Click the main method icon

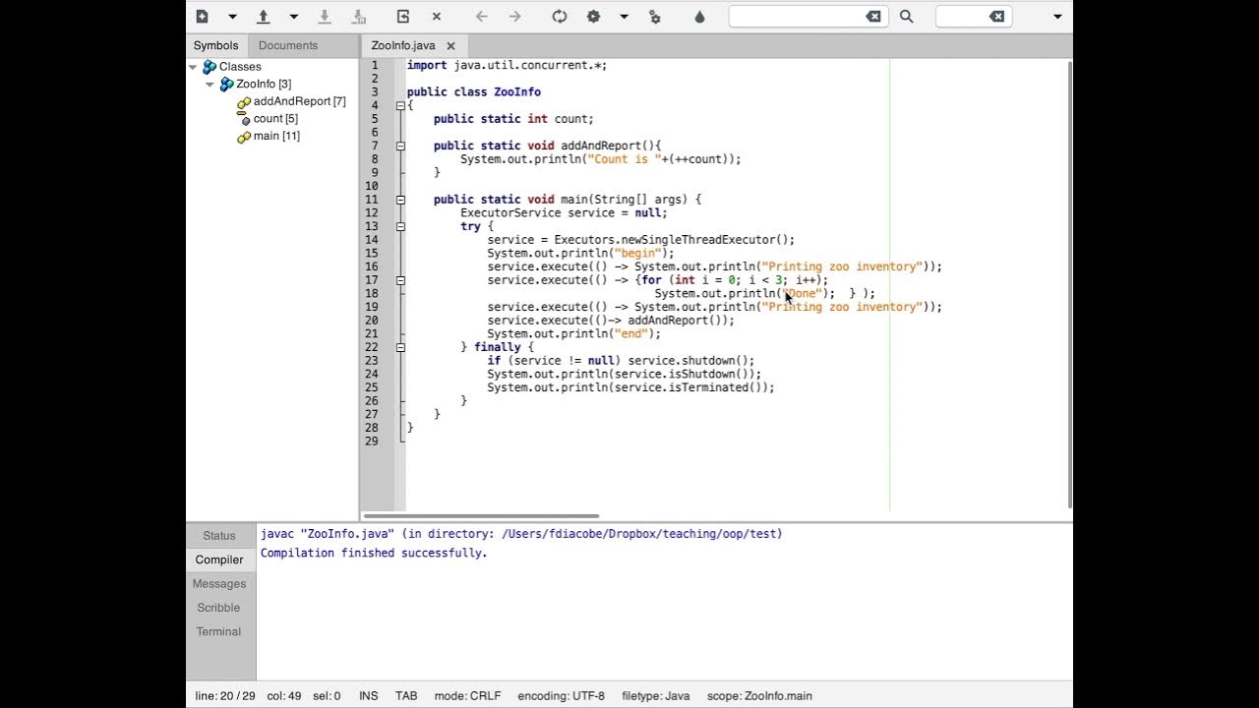coord(244,137)
